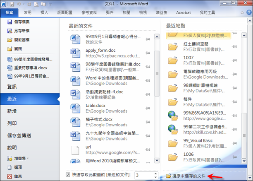The width and height of the screenshot is (253, 181).
Task: Switch to the 檢視 ribbon tab
Action: (143, 12)
